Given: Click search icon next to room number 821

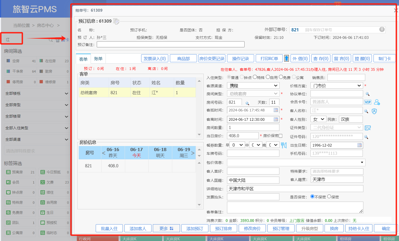Looking at the screenshot, I should coord(247,103).
